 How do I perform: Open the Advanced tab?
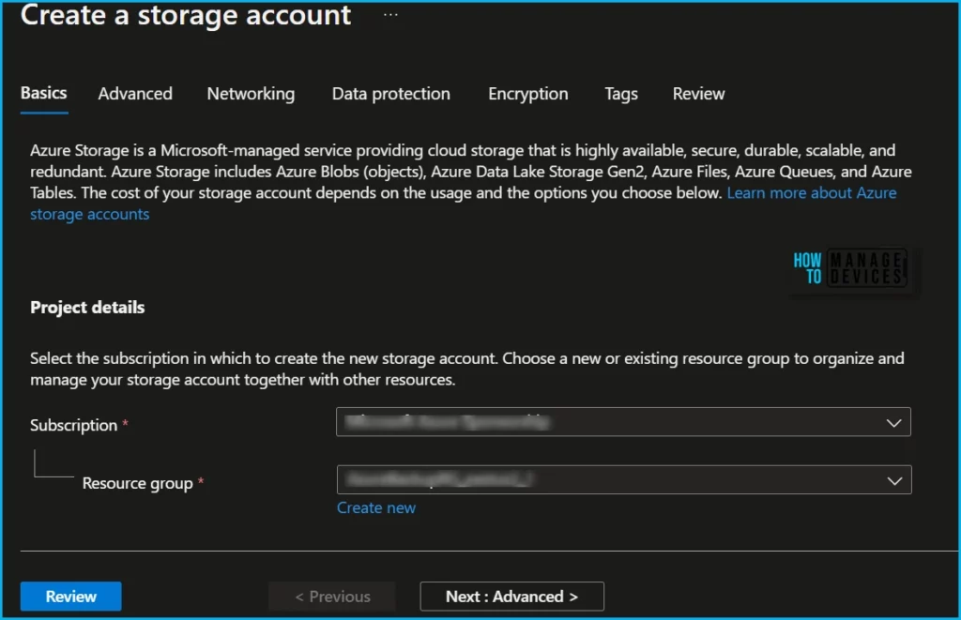coord(135,94)
